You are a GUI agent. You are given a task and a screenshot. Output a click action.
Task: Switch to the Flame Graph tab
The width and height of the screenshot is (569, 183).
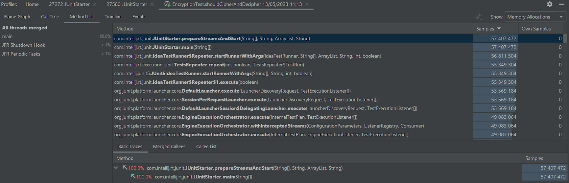(x=17, y=17)
